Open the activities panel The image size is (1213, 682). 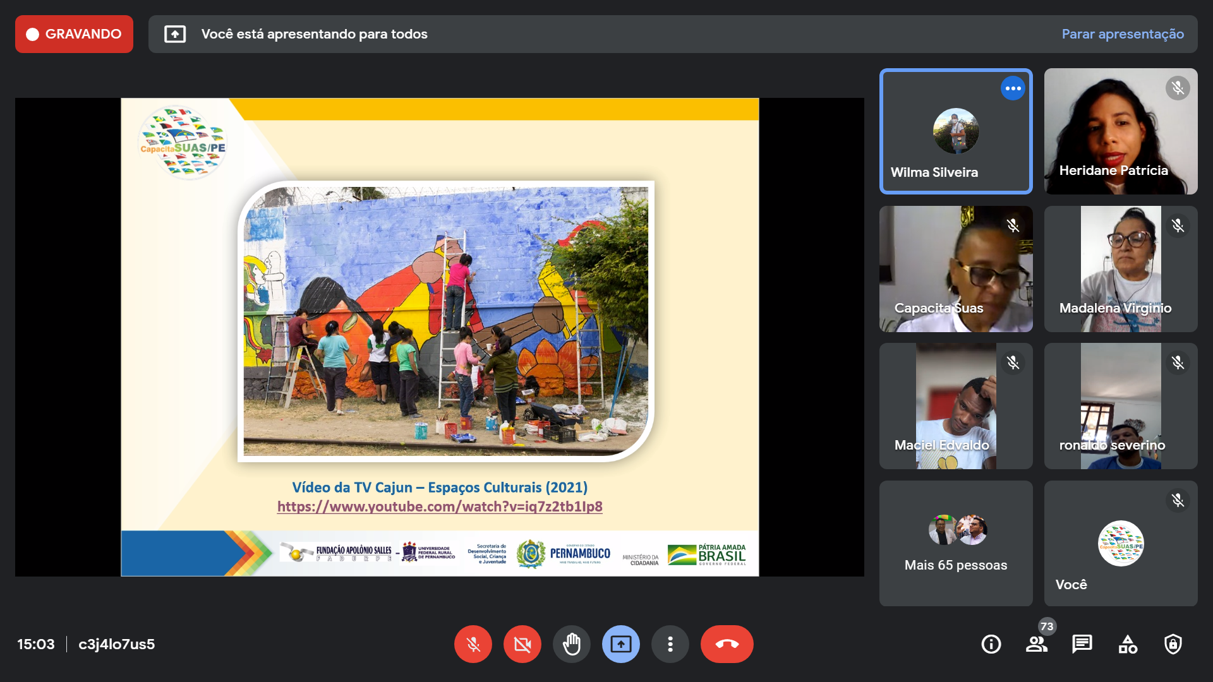(x=1128, y=644)
